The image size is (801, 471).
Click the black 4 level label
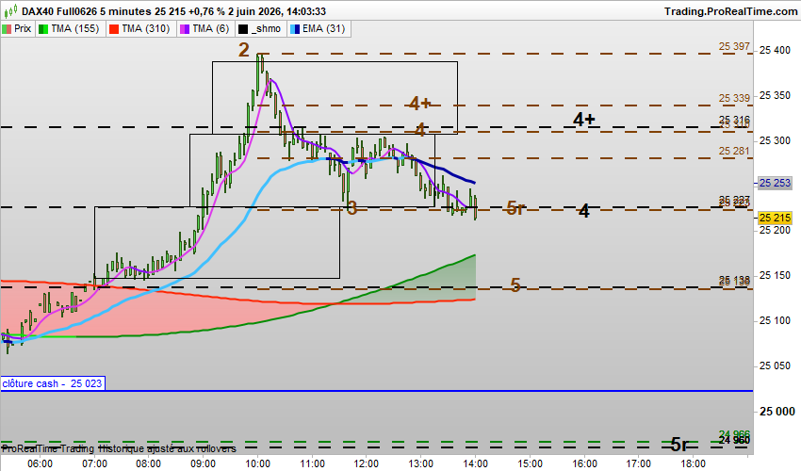point(584,210)
